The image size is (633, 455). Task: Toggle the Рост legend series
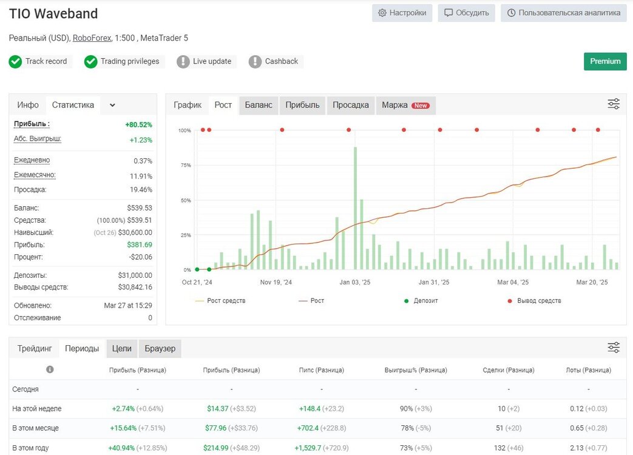(x=311, y=300)
